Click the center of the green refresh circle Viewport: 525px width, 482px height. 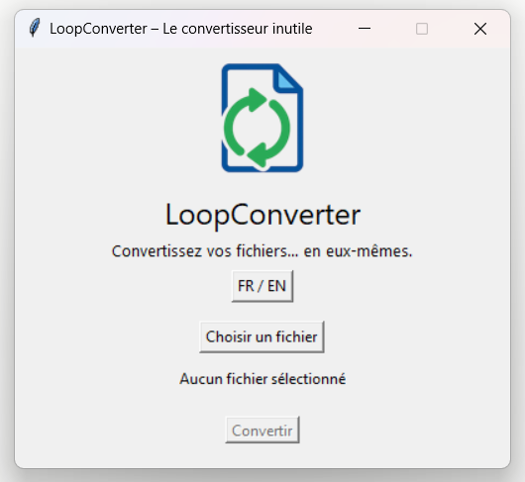257,128
